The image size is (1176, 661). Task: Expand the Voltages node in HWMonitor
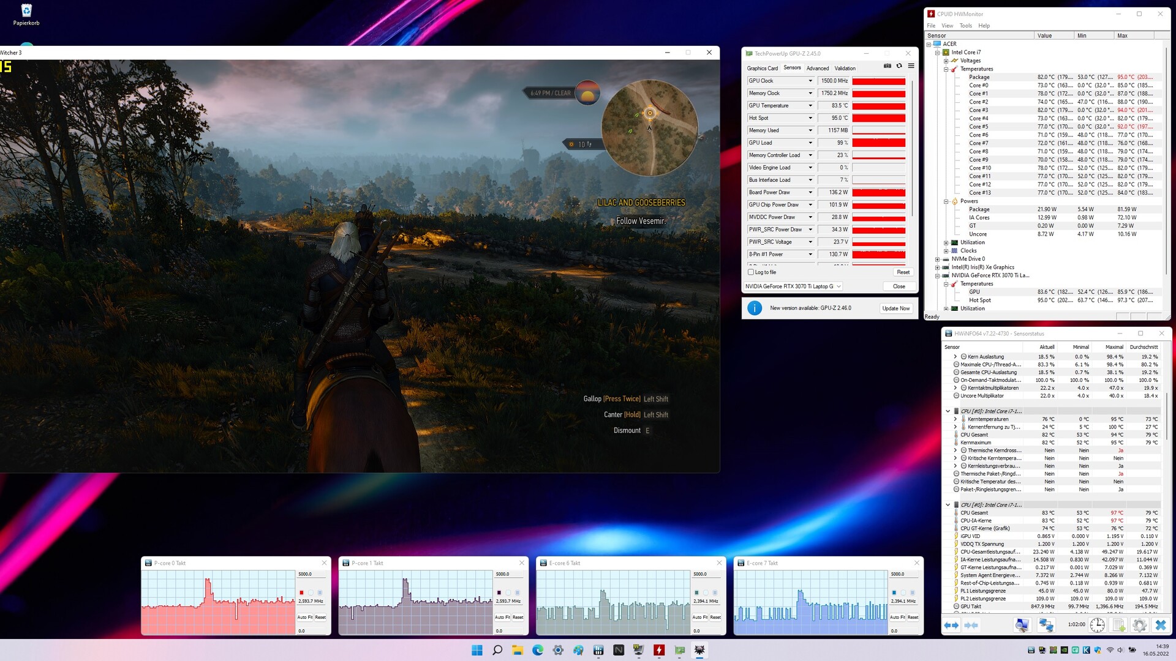tap(946, 61)
